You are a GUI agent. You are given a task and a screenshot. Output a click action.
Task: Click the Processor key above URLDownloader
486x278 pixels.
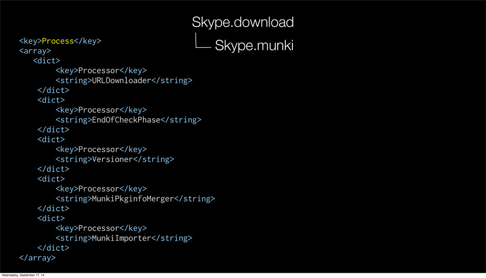pos(101,71)
